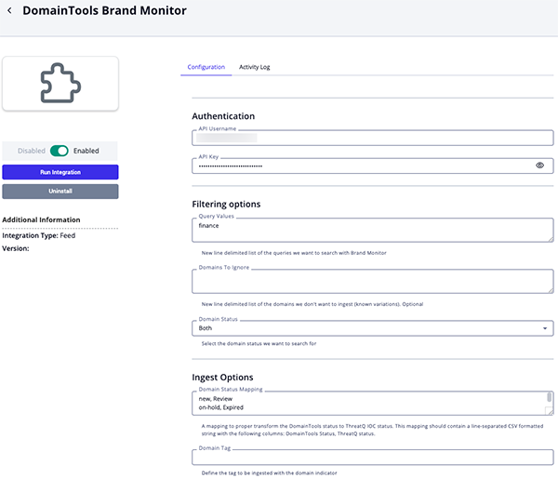This screenshot has width=558, height=478.
Task: Click the puzzle piece integration icon
Action: coord(60,83)
